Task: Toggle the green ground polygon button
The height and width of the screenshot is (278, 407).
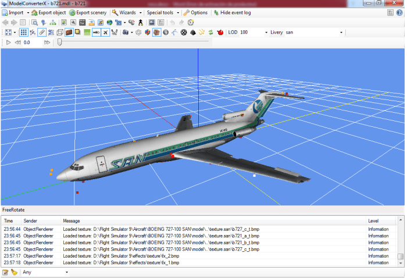Action: tap(87, 33)
